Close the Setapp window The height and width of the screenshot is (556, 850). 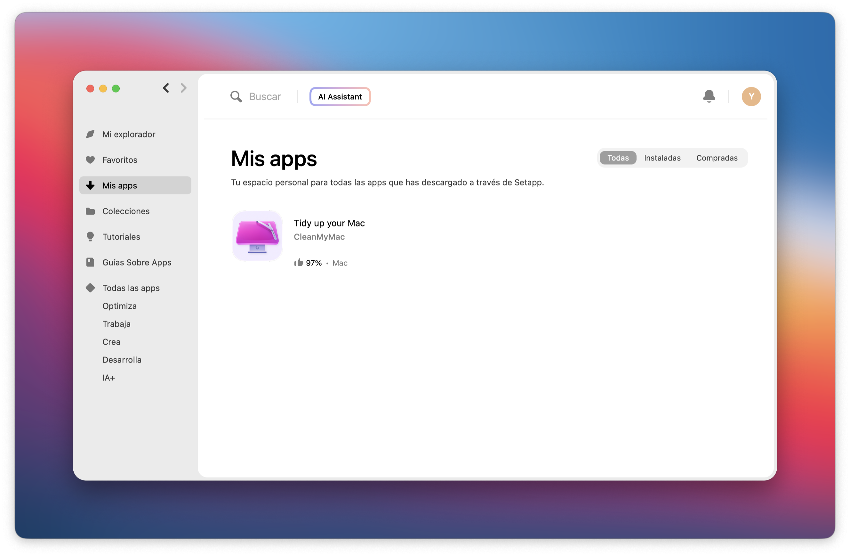90,89
